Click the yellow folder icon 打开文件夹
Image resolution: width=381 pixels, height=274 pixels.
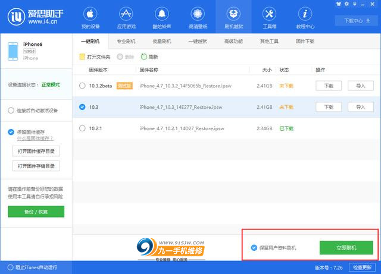82,57
